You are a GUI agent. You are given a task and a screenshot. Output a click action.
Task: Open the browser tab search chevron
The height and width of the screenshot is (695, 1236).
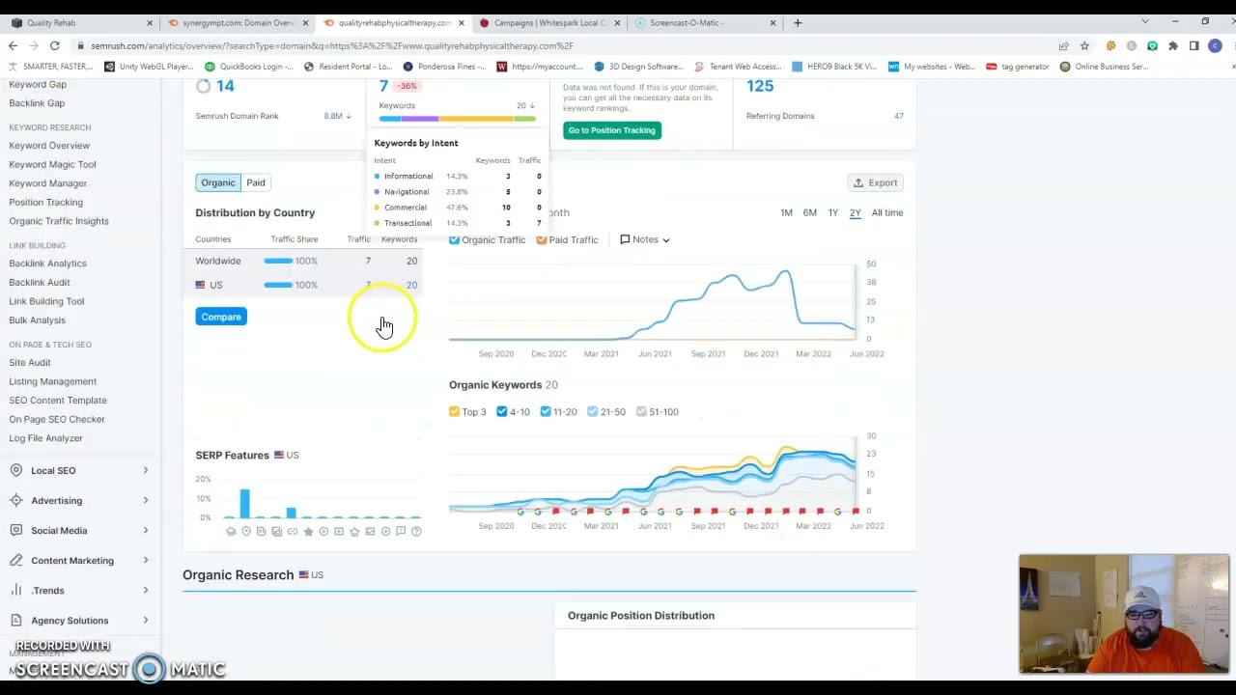pyautogui.click(x=1145, y=22)
